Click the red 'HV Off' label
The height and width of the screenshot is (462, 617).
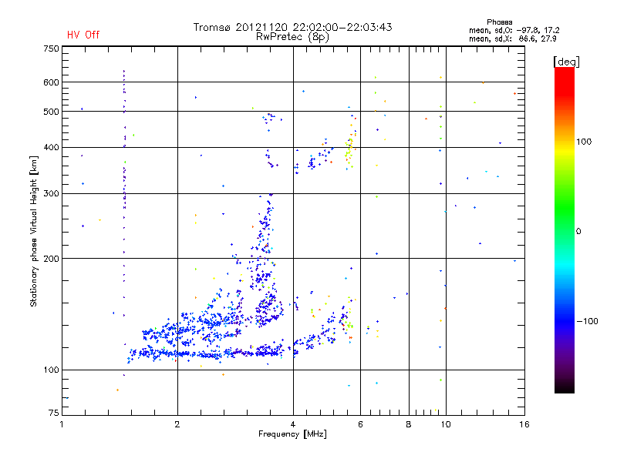coord(83,35)
